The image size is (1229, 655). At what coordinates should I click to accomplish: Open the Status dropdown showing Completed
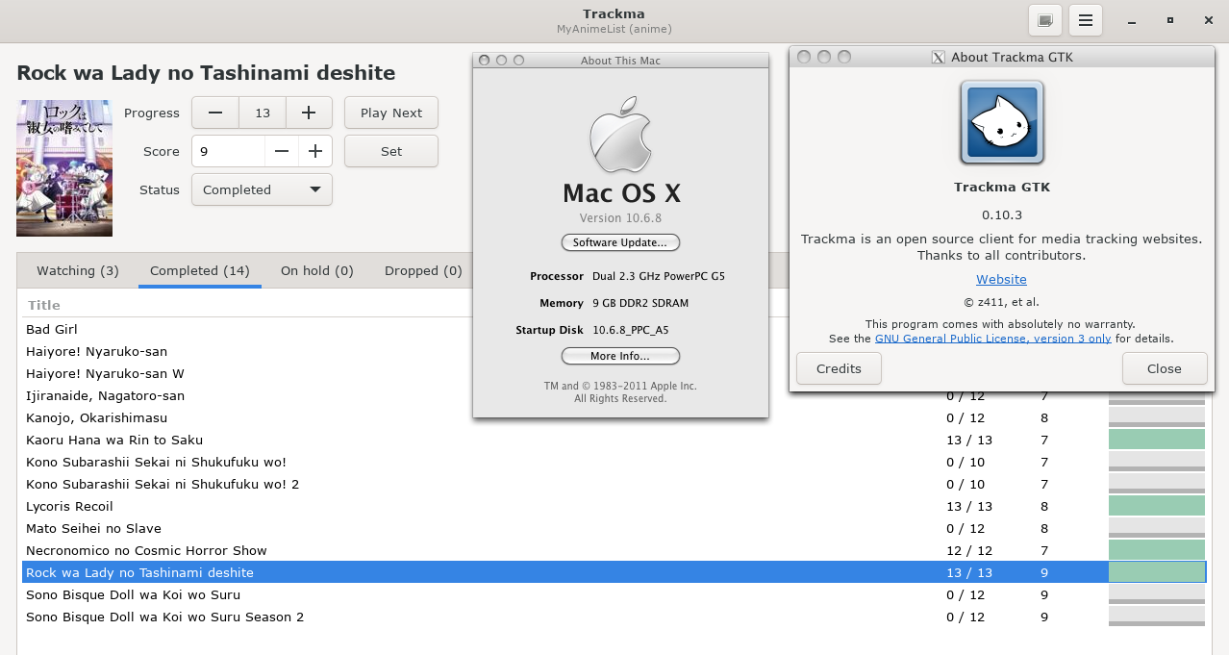262,189
